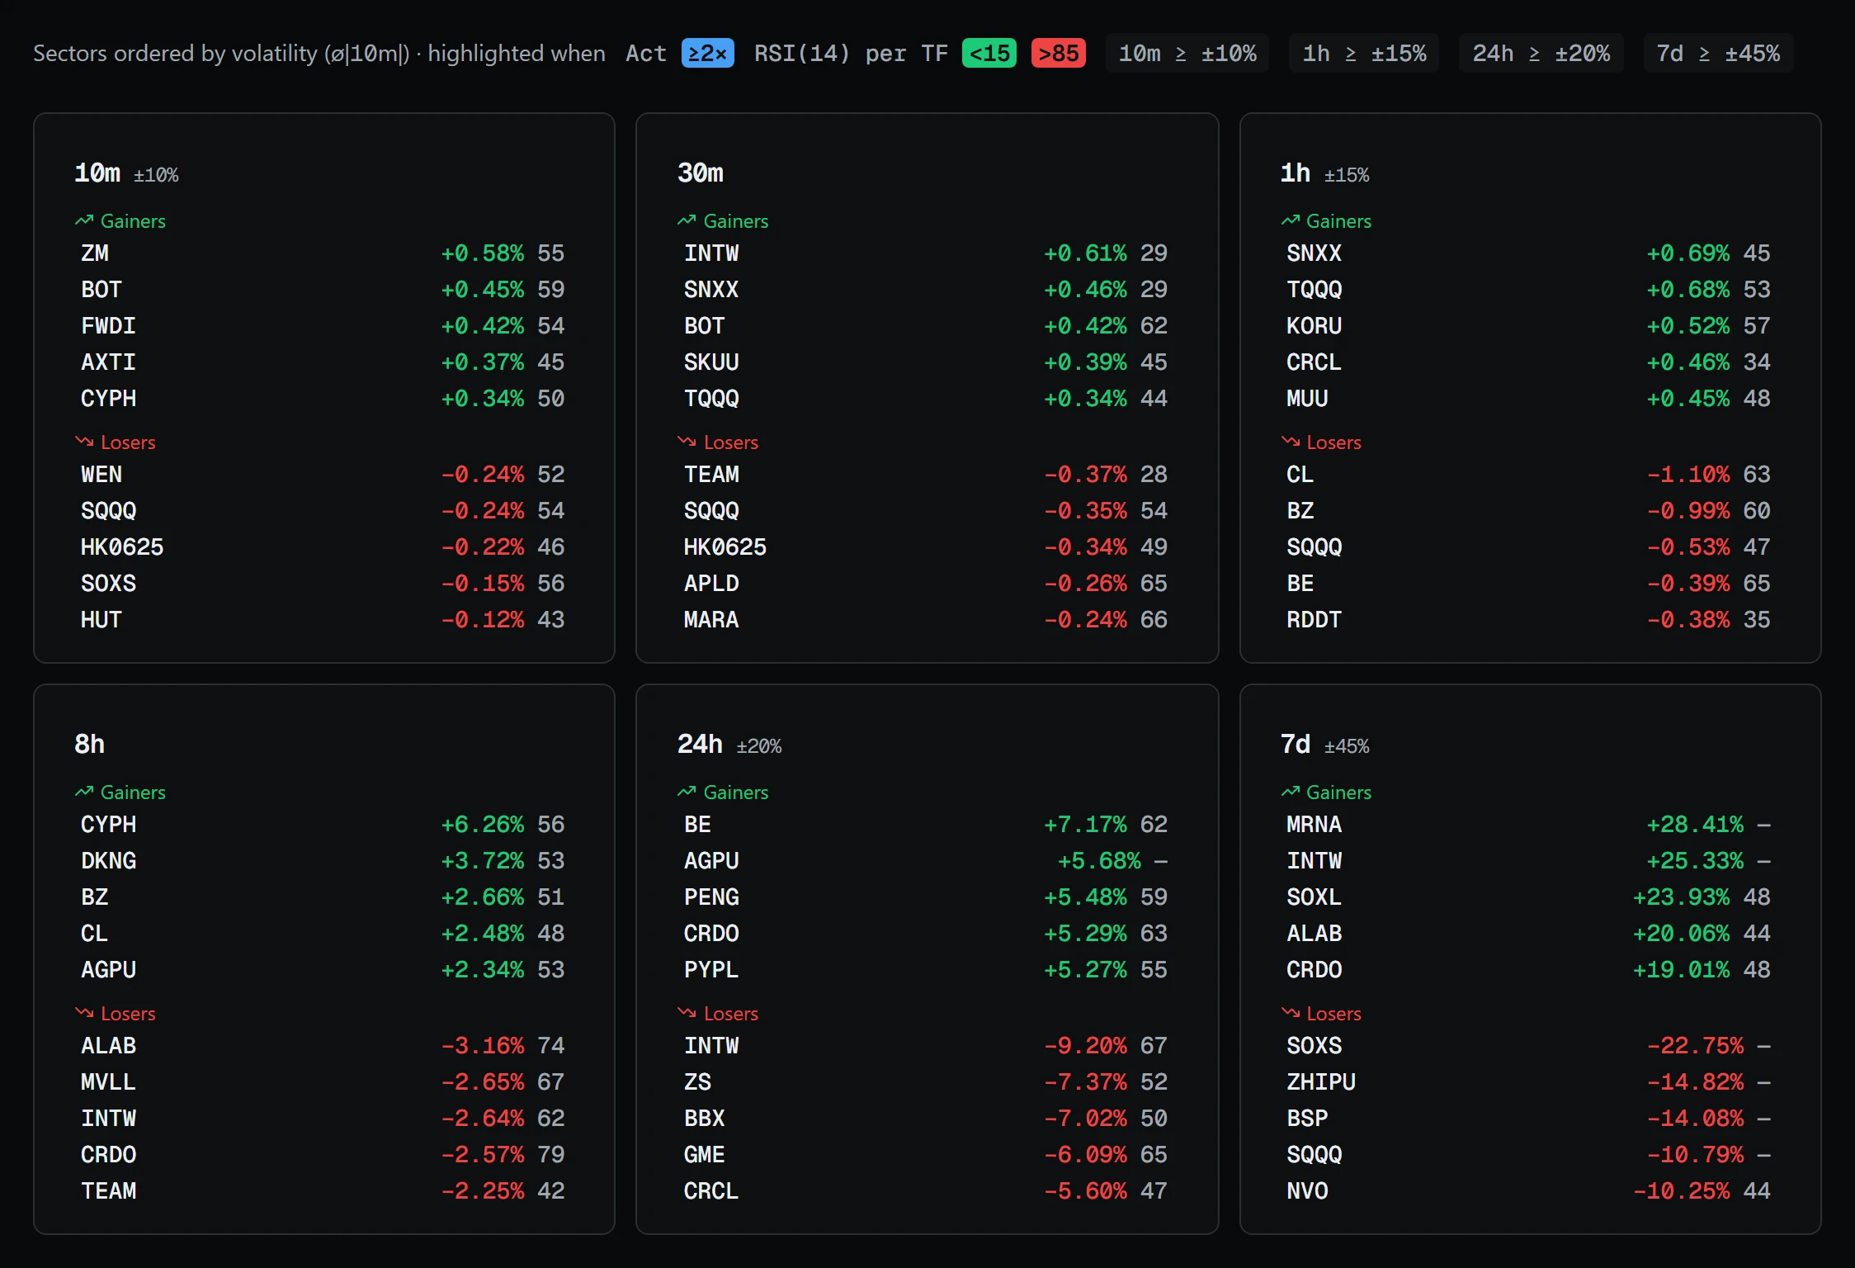Select MARA row in 30m losers
This screenshot has width=1855, height=1268.
pos(927,620)
